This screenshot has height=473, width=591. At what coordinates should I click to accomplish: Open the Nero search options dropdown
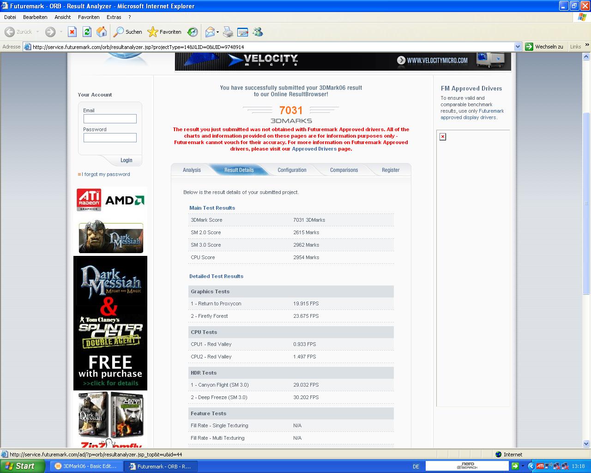click(x=524, y=466)
